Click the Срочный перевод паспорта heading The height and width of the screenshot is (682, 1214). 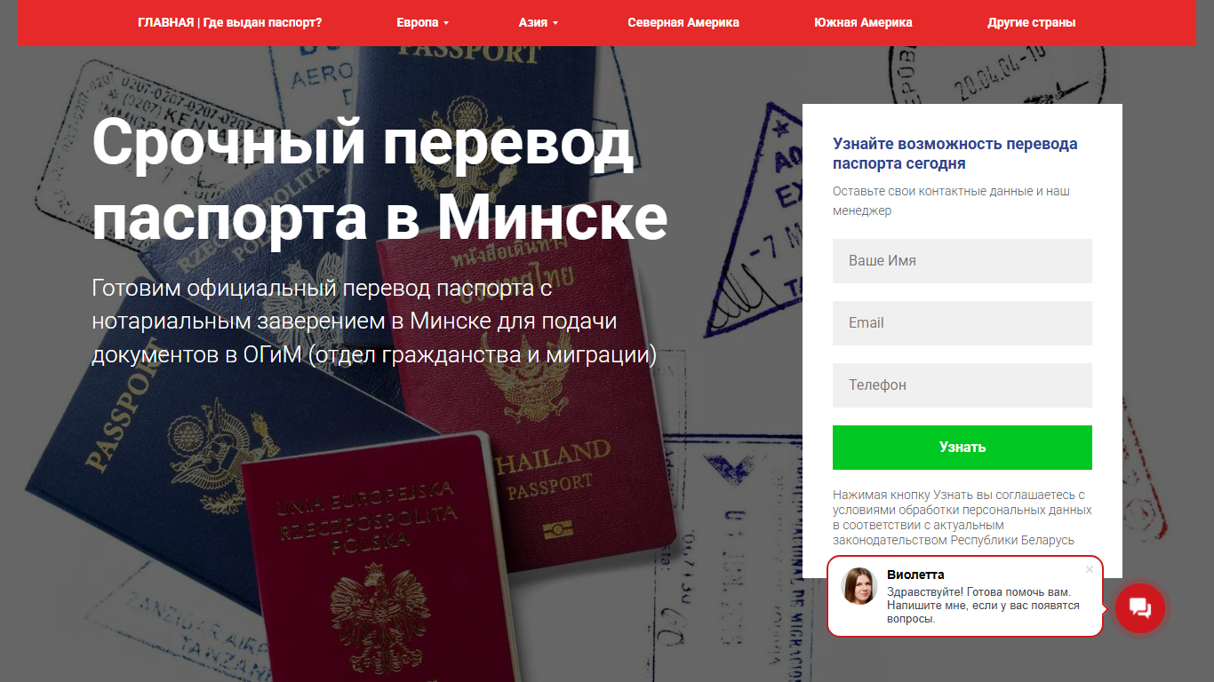click(x=379, y=179)
